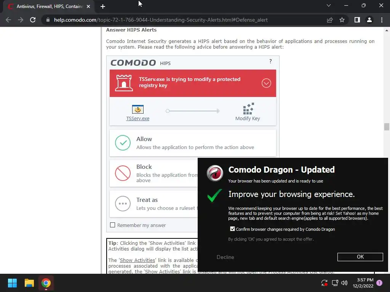Click the castle icon in red alert
Image resolution: width=390 pixels, height=292 pixels.
pyautogui.click(x=124, y=83)
